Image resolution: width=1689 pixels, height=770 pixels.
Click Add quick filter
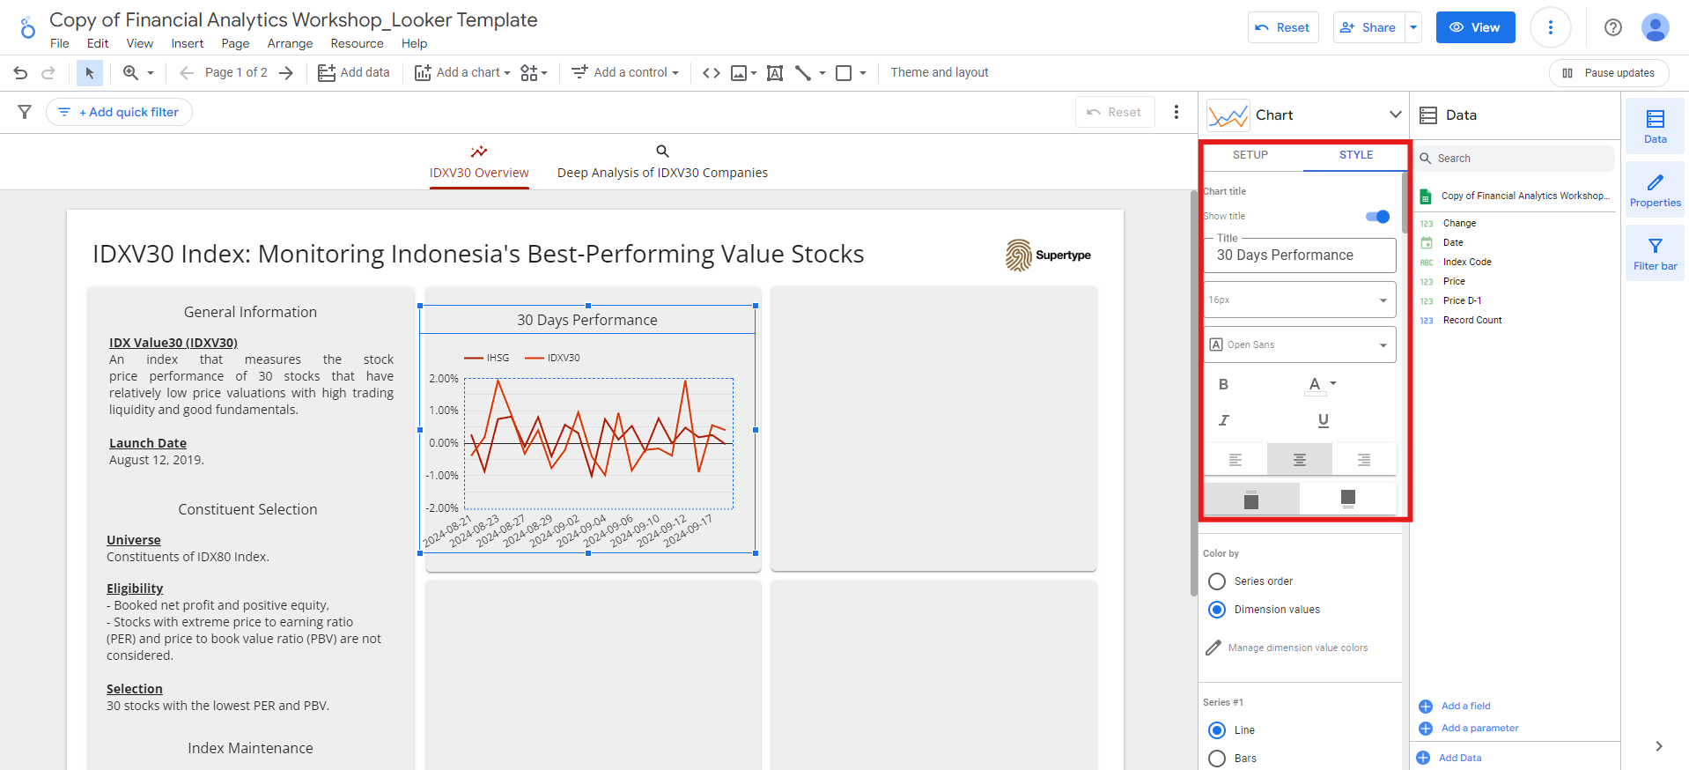pos(119,112)
